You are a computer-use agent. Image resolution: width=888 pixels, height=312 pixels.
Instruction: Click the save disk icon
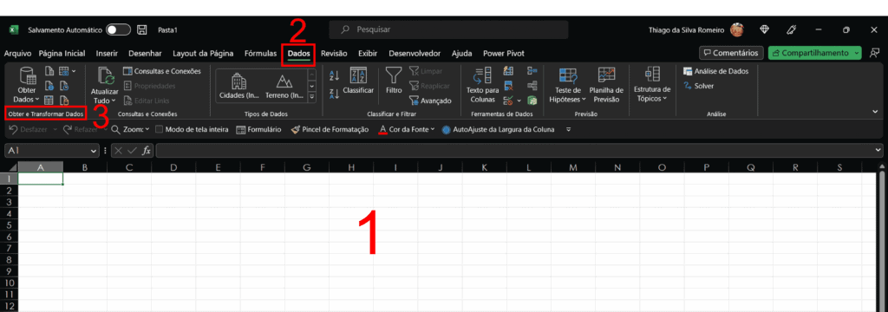tap(142, 29)
